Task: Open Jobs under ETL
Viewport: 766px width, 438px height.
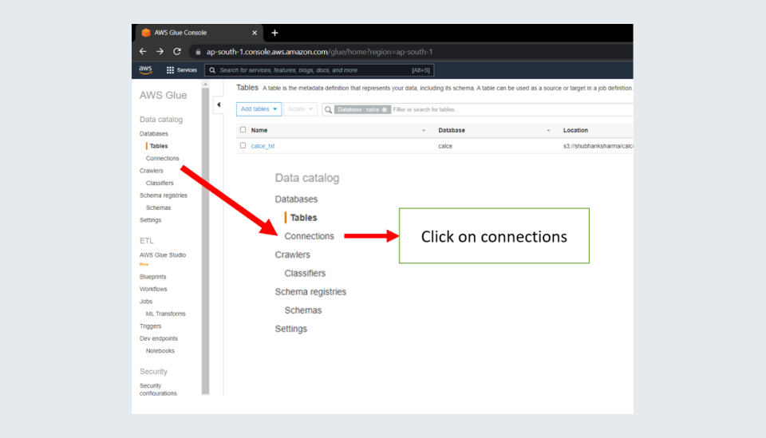Action: 145,302
